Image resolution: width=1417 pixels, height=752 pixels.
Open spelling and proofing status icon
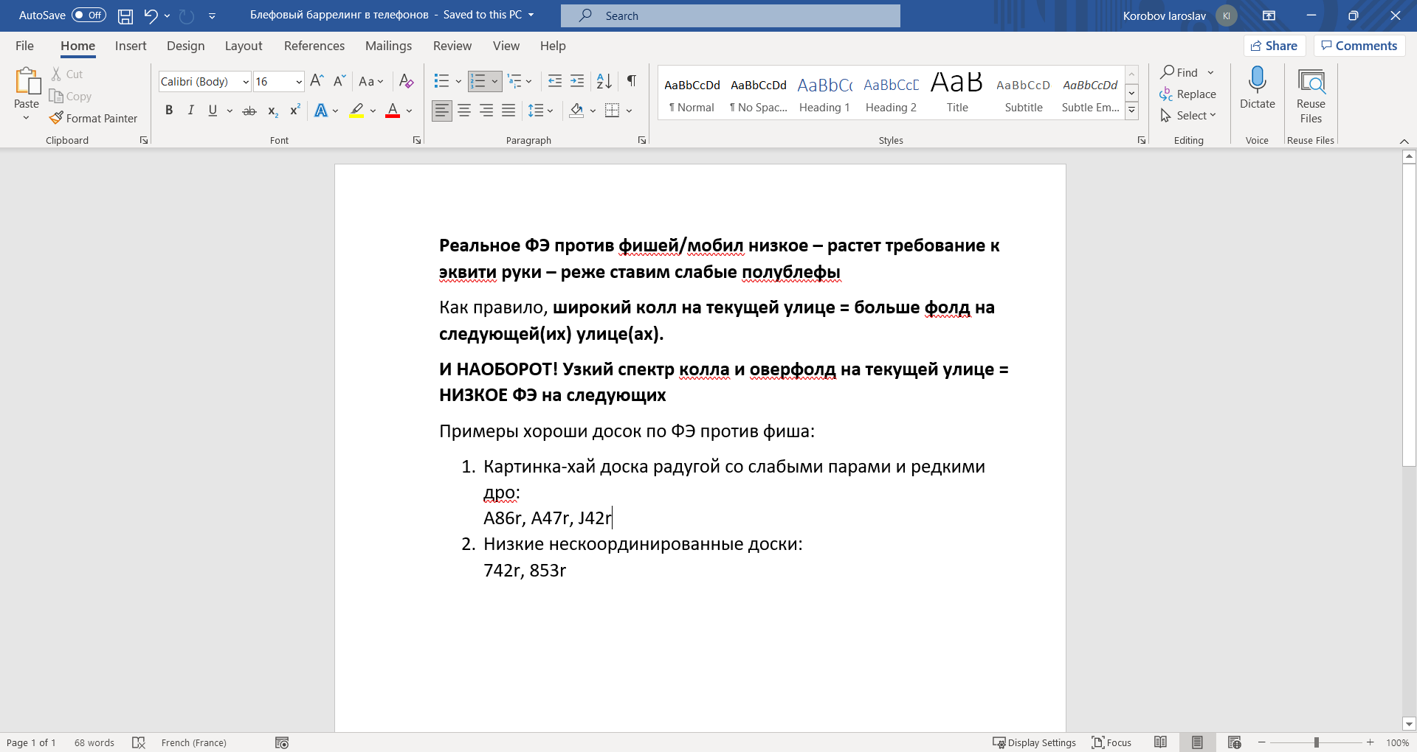click(x=138, y=742)
